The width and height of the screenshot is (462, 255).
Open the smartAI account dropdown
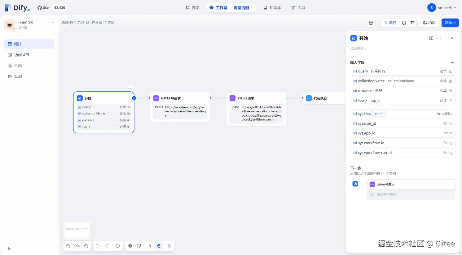[x=442, y=8]
